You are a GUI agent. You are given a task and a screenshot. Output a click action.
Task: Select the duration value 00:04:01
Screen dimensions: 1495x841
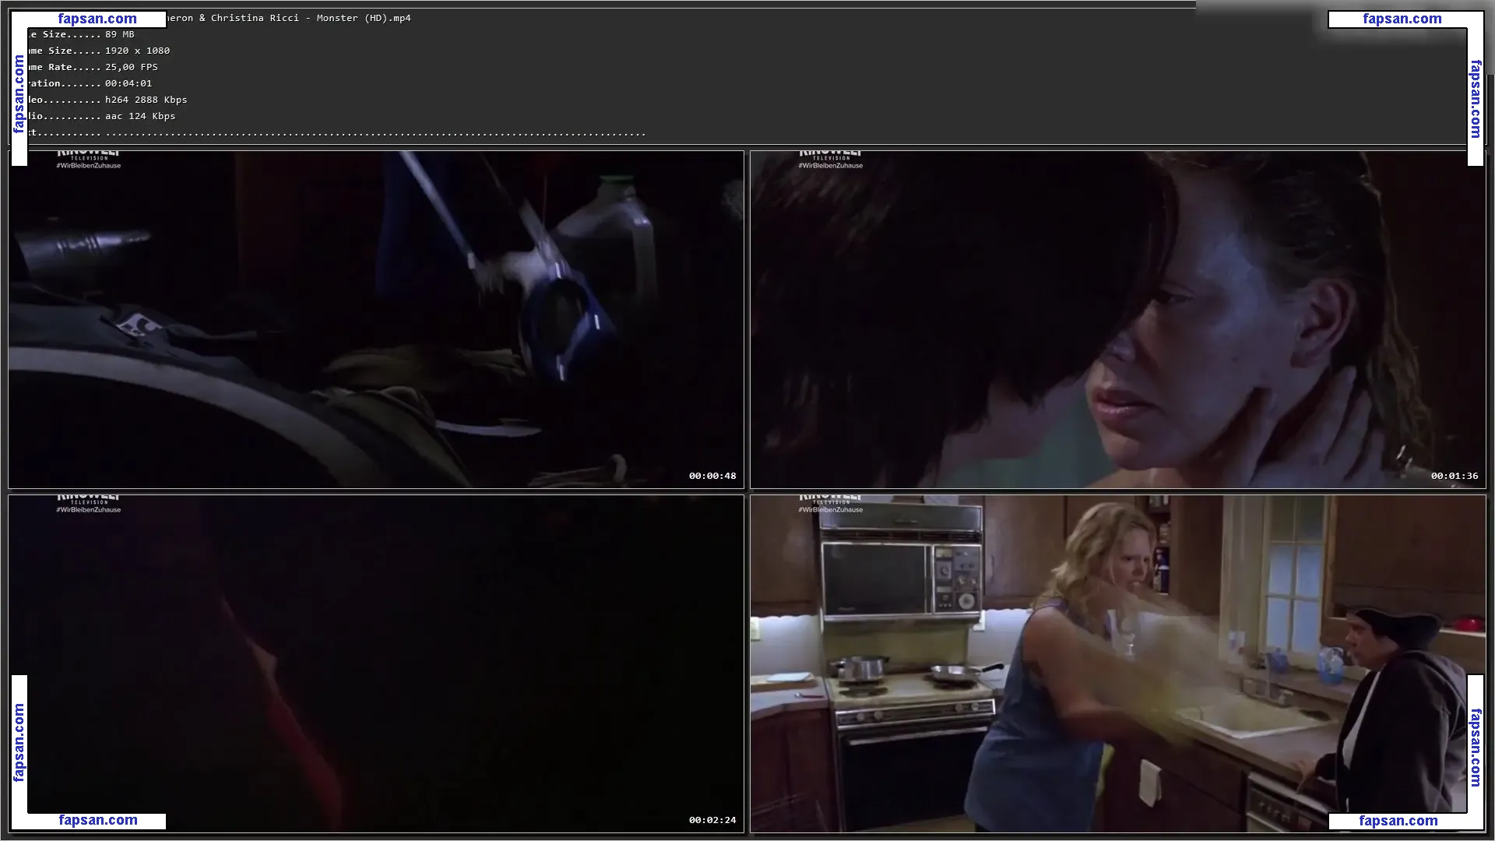pos(128,83)
